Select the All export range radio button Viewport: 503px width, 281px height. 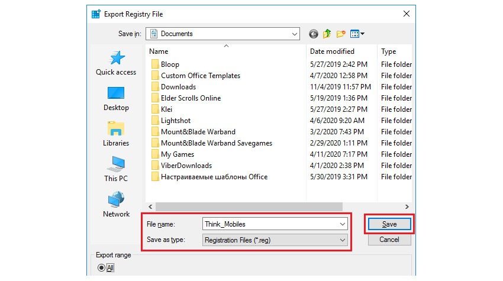coord(101,267)
